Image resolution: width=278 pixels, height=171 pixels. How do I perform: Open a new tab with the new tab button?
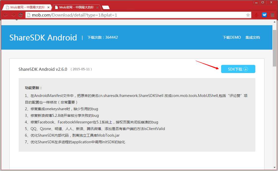tap(106, 7)
